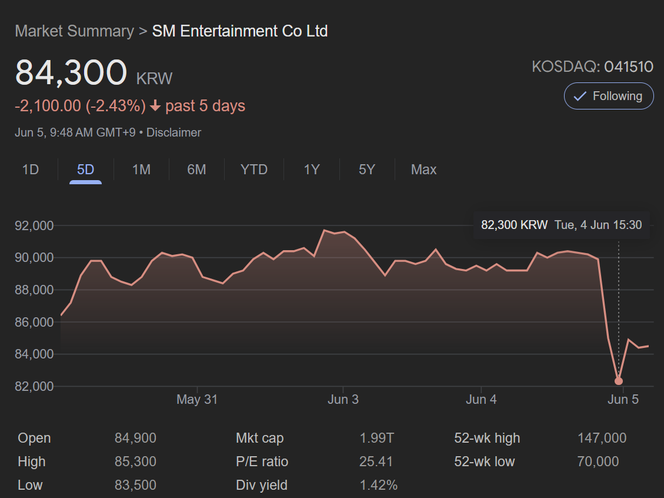Click the Jun 4 axis label

click(481, 400)
